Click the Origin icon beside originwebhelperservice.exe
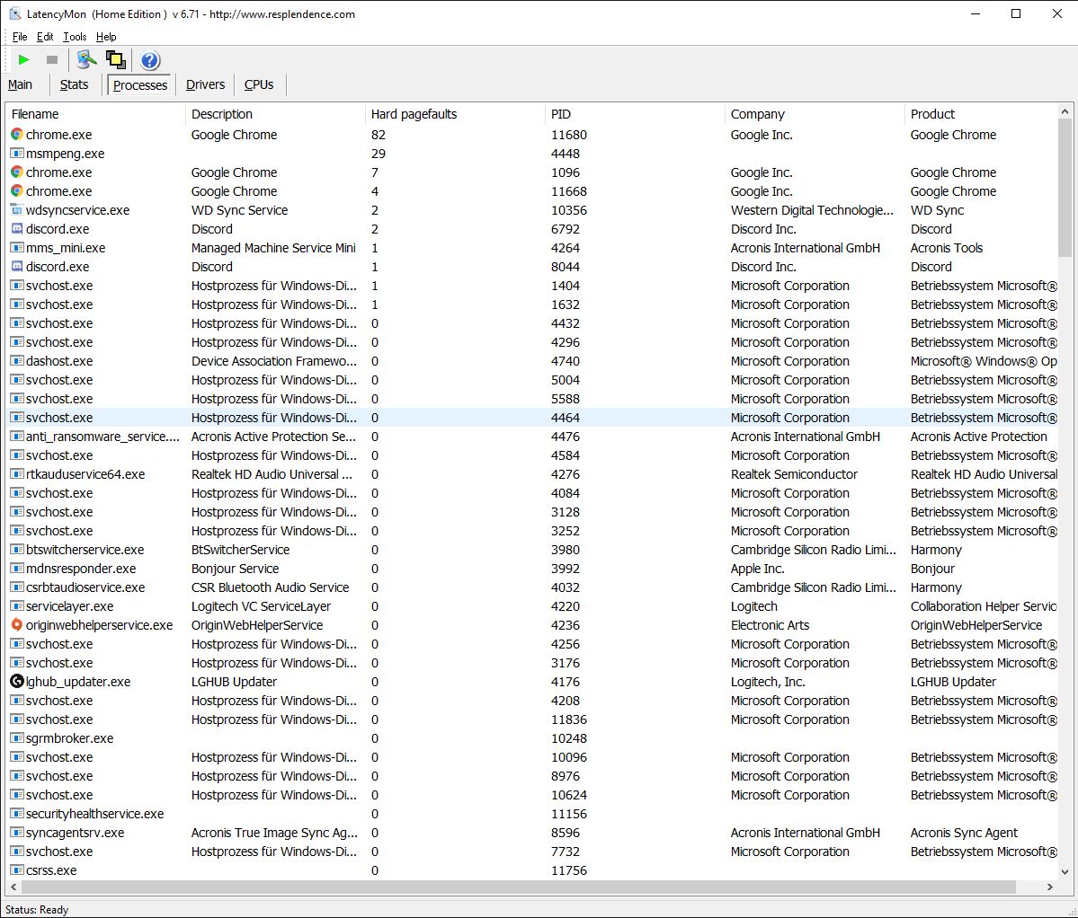Image resolution: width=1078 pixels, height=918 pixels. (17, 625)
